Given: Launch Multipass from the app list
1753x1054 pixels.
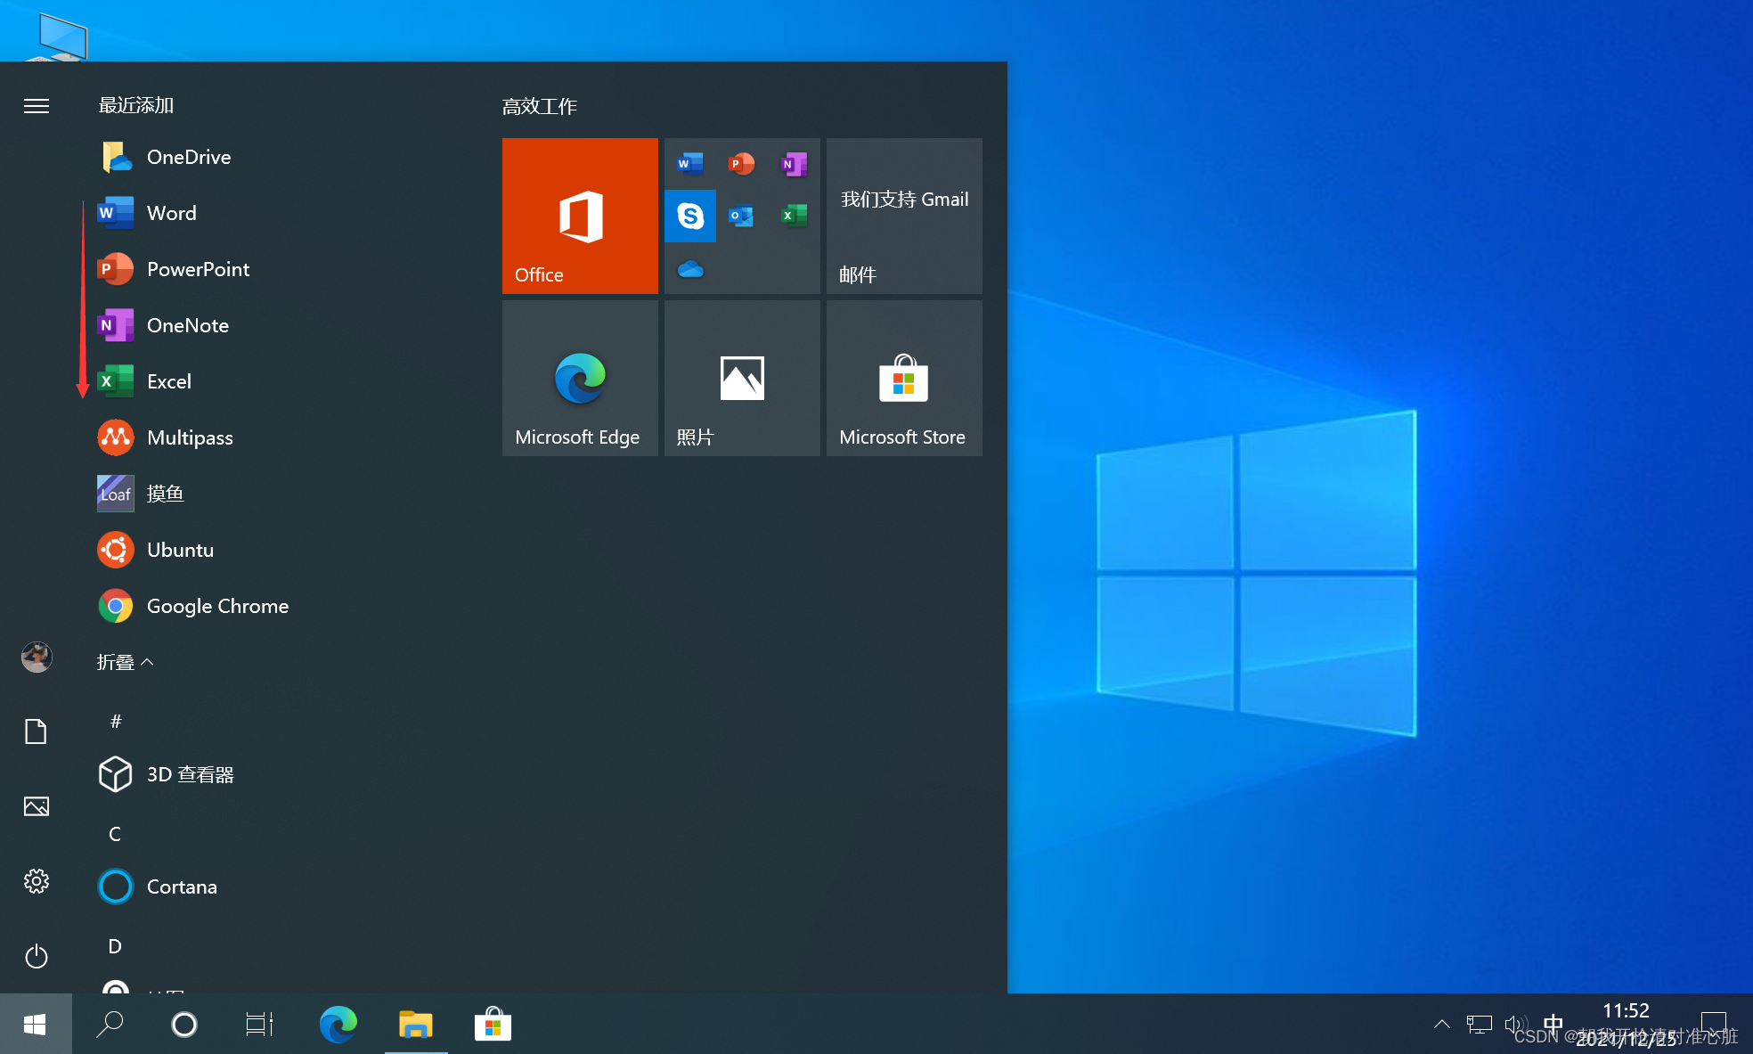Looking at the screenshot, I should point(189,437).
